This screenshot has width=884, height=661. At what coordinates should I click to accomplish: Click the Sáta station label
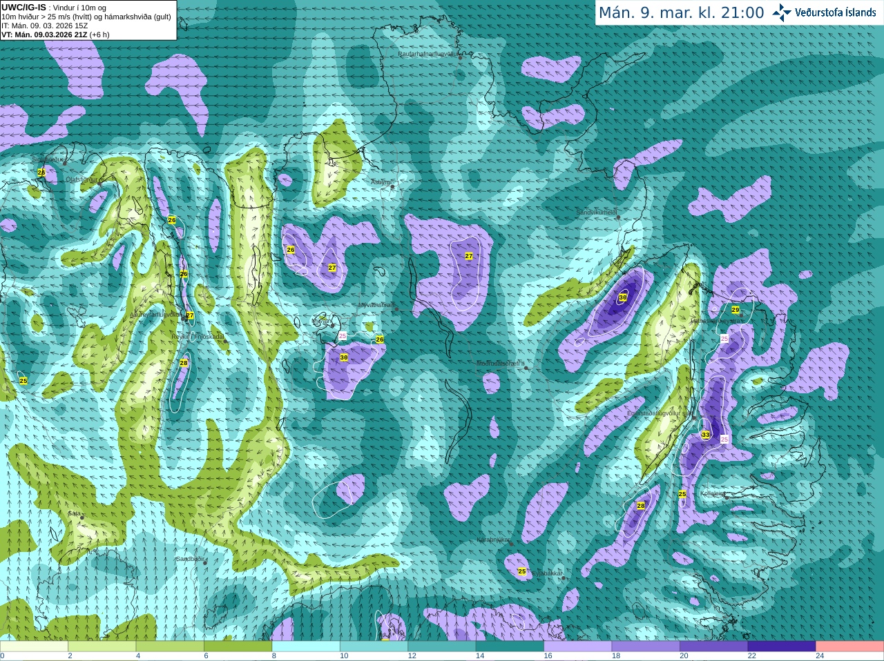pos(74,513)
